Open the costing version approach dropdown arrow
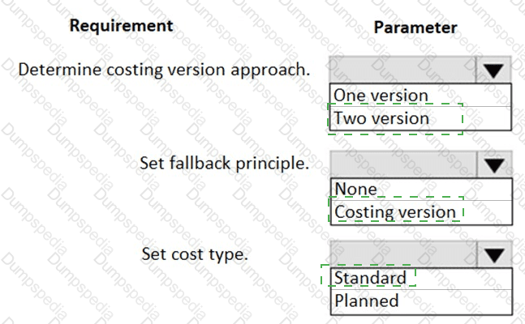The width and height of the screenshot is (525, 324). (x=493, y=70)
